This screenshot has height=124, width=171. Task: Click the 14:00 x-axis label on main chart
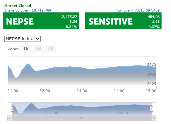[119, 91]
